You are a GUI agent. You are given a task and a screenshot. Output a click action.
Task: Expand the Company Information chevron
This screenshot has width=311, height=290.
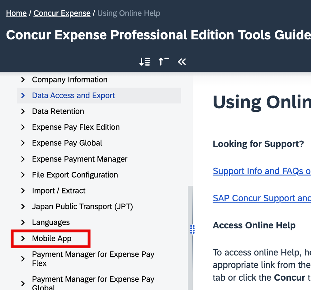[23, 80]
